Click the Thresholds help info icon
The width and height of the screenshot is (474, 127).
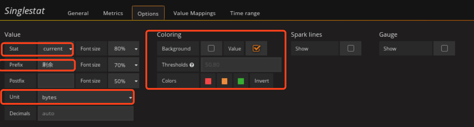[x=192, y=65]
